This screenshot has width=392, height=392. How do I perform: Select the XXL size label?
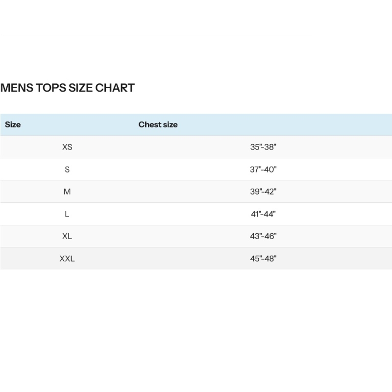tap(67, 259)
